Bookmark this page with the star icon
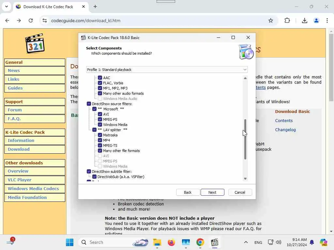 (270, 21)
